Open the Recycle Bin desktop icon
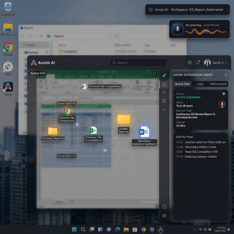 [x=8, y=7]
